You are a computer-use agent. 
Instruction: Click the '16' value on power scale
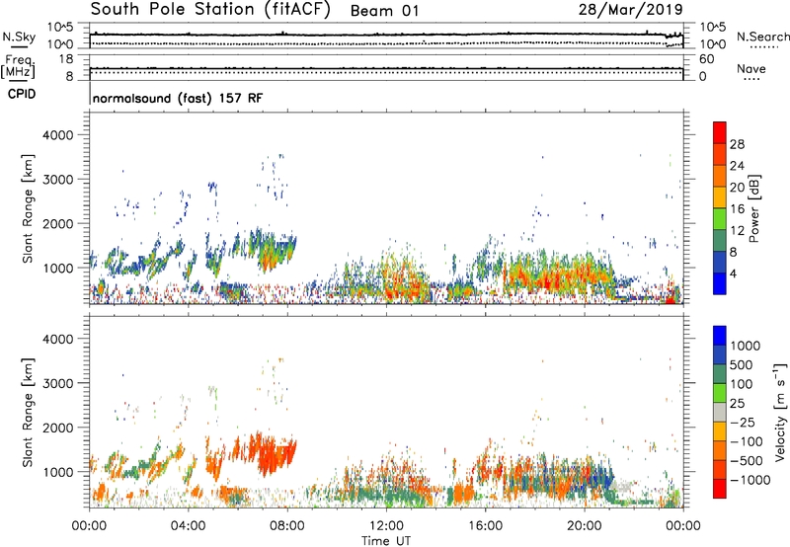pos(737,209)
